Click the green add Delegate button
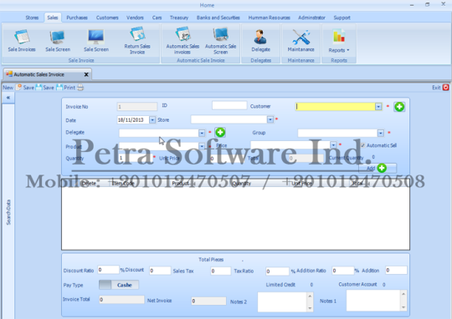The image size is (452, 319). tap(220, 132)
